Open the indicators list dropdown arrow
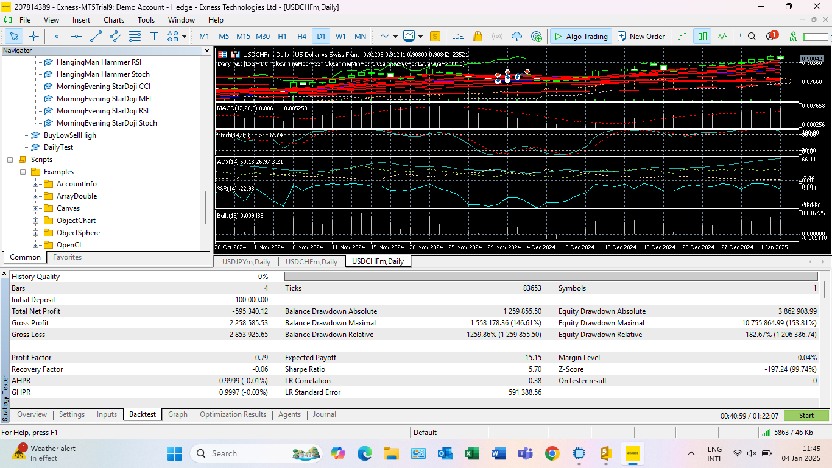This screenshot has width=832, height=468. point(420,37)
